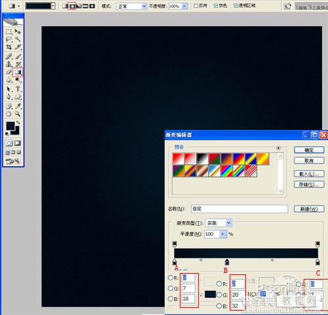328x315 pixels.
Task: Select the rainbow spectrum gradient preset
Action: pos(227,171)
